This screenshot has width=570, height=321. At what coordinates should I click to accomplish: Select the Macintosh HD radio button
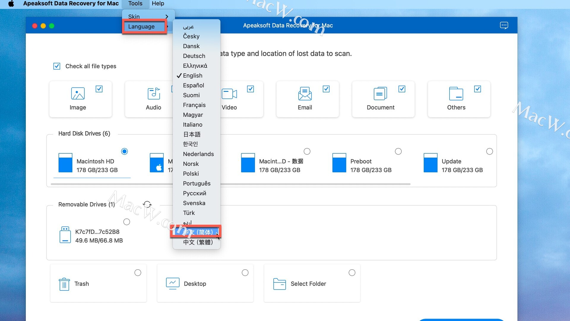click(x=125, y=151)
